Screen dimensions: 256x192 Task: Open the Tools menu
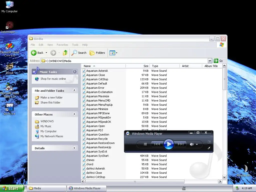[x=75, y=45]
